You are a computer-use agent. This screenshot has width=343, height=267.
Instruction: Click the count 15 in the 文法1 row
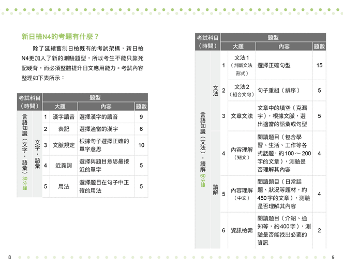(x=319, y=65)
